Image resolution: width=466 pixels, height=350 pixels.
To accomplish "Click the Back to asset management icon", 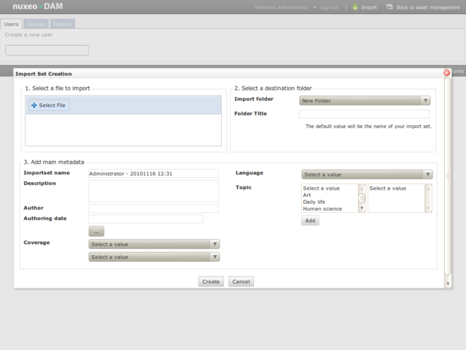I will pos(390,7).
